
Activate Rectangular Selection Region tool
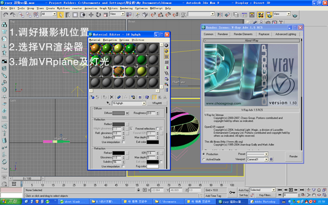75,15
